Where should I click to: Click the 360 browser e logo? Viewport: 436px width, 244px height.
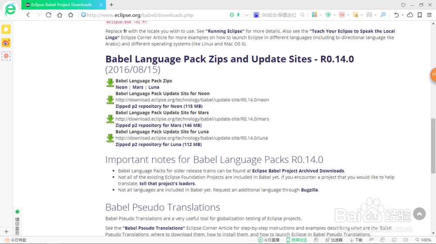click(x=10, y=9)
